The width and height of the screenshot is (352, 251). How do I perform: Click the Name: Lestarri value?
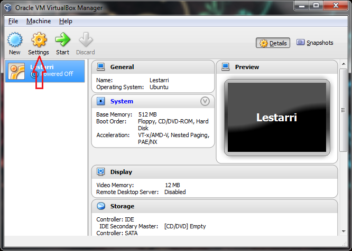(x=159, y=80)
